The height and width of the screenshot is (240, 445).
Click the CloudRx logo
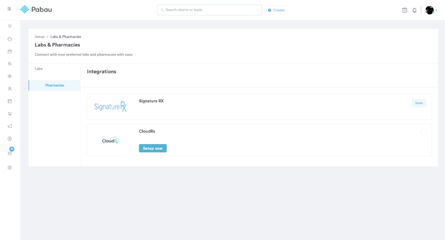coord(110,140)
